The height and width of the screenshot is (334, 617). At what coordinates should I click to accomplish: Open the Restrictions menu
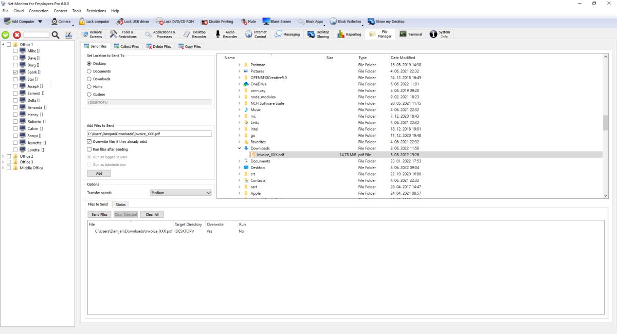click(x=96, y=10)
